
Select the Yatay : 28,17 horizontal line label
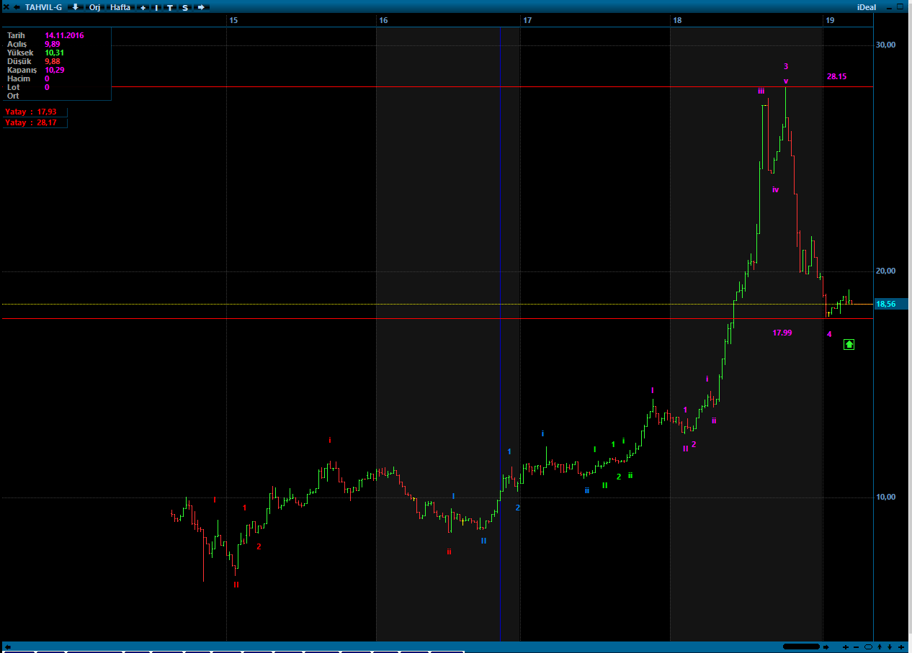[35, 123]
